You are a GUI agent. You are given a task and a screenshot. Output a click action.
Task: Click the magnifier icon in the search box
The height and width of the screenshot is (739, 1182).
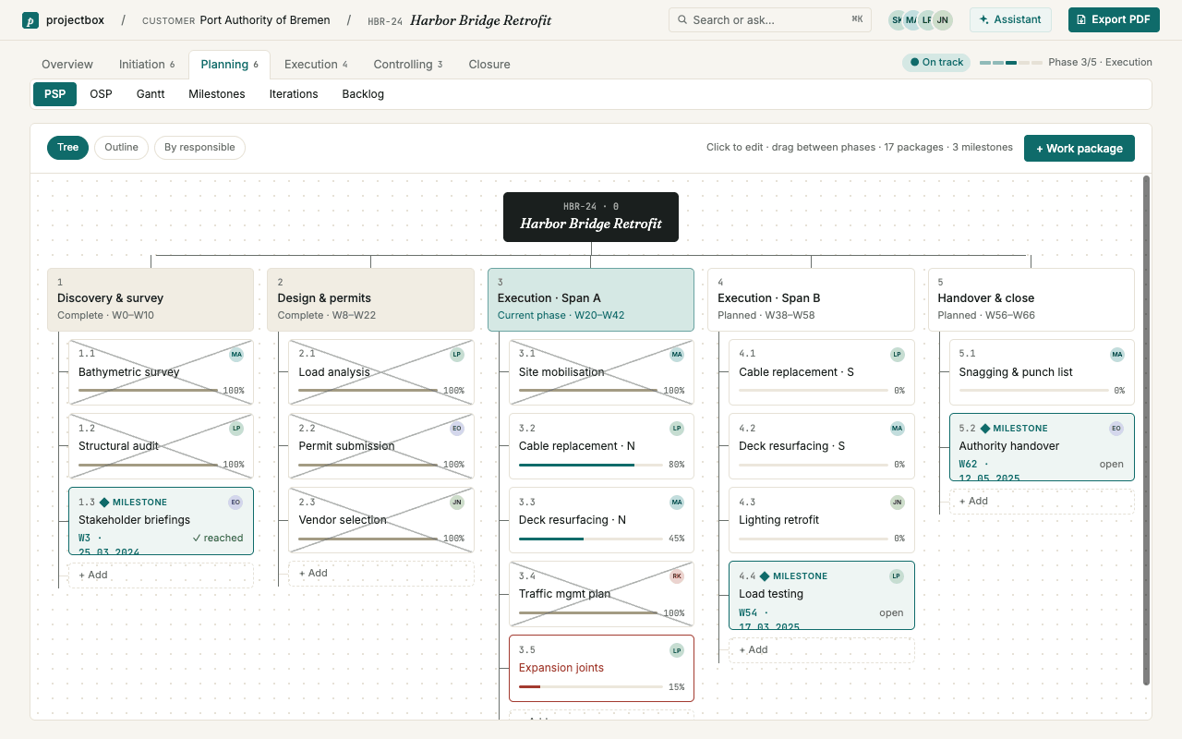pos(682,19)
